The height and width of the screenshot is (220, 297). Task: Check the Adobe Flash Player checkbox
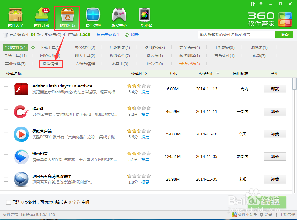(x=6, y=89)
